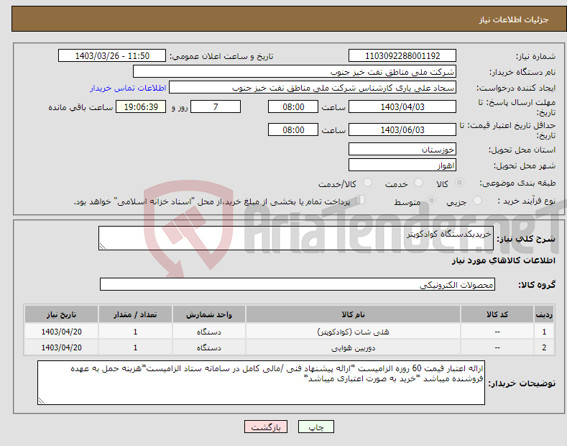Click the تاریخ نیاز column header
Image resolution: width=567 pixels, height=446 pixels.
click(x=62, y=314)
